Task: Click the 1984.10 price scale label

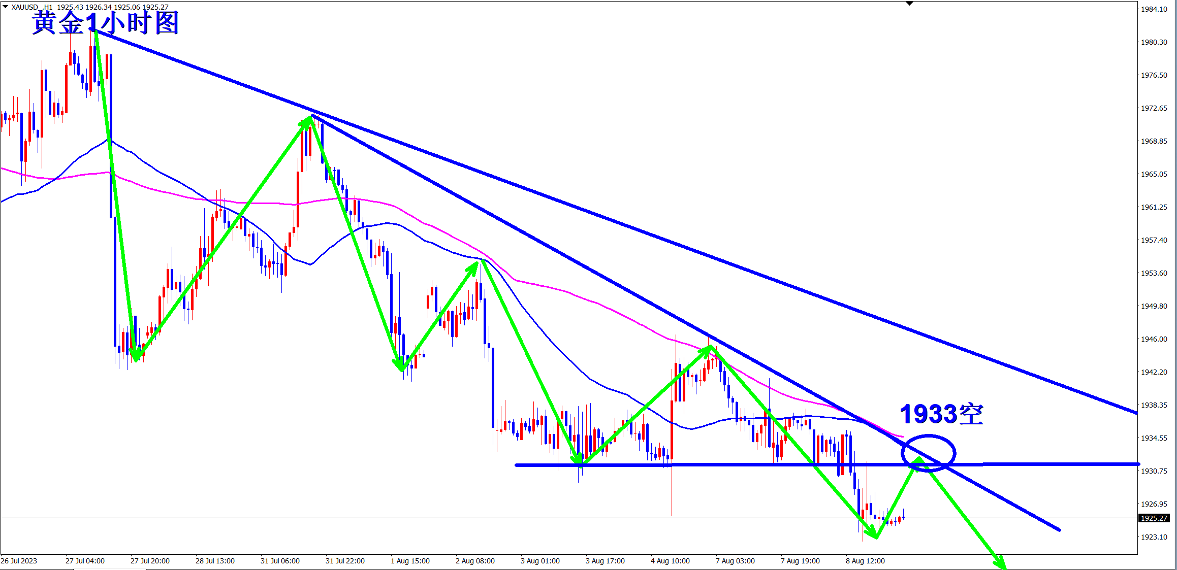Action: click(1154, 9)
